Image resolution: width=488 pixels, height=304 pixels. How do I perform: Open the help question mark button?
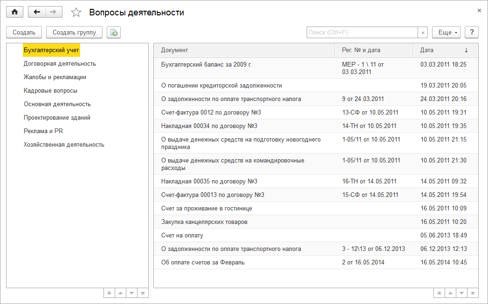(472, 32)
